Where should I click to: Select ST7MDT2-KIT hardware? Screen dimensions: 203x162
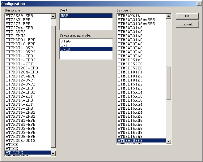click(28, 96)
